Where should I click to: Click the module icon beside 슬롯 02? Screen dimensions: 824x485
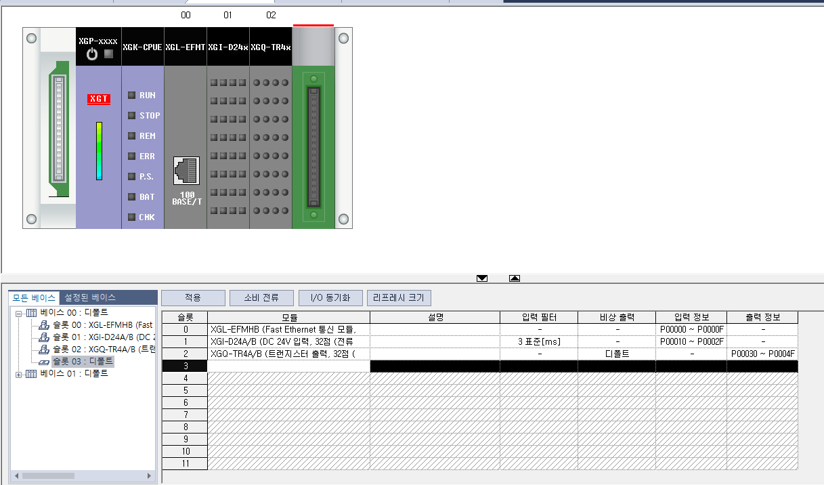[44, 350]
